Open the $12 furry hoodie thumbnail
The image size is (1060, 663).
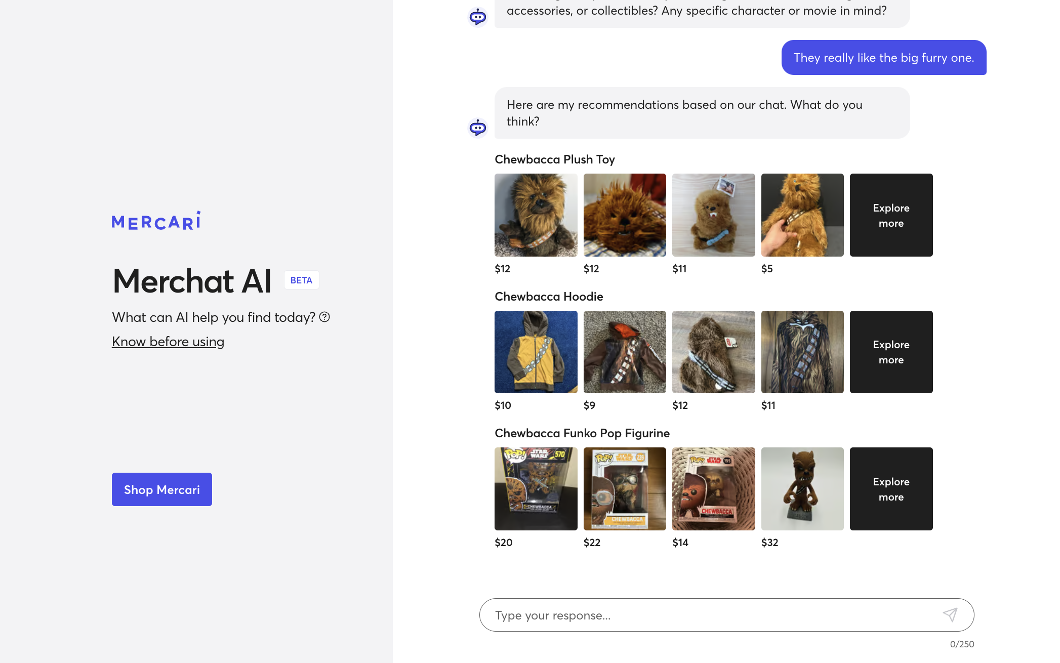point(713,352)
